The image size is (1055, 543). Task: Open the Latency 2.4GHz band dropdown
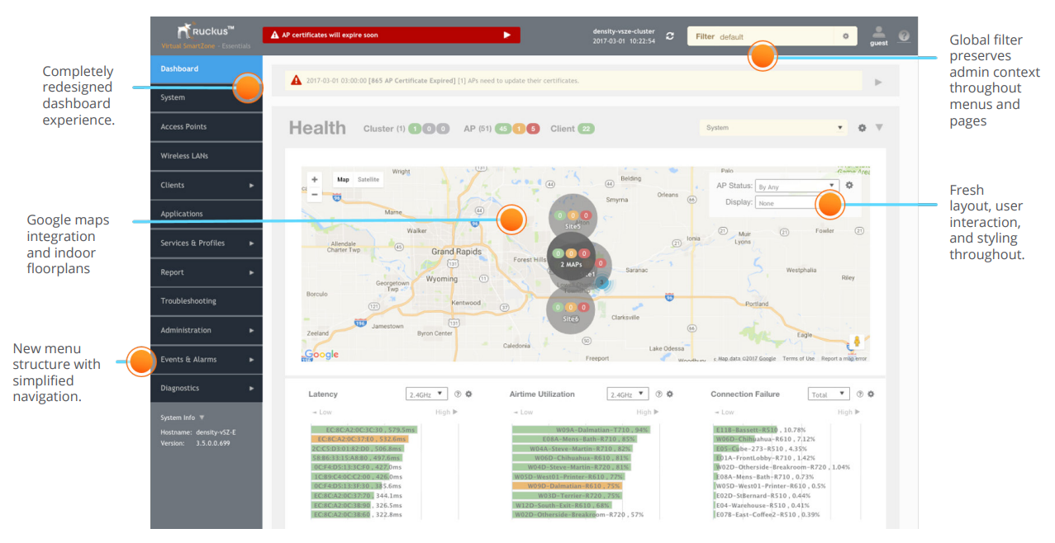coord(426,394)
